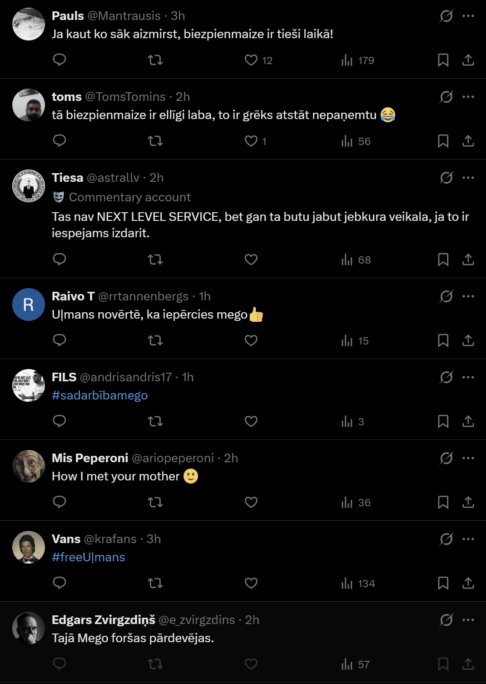This screenshot has height=684, width=486.
Task: Share the tweet by toms
Action: click(468, 141)
